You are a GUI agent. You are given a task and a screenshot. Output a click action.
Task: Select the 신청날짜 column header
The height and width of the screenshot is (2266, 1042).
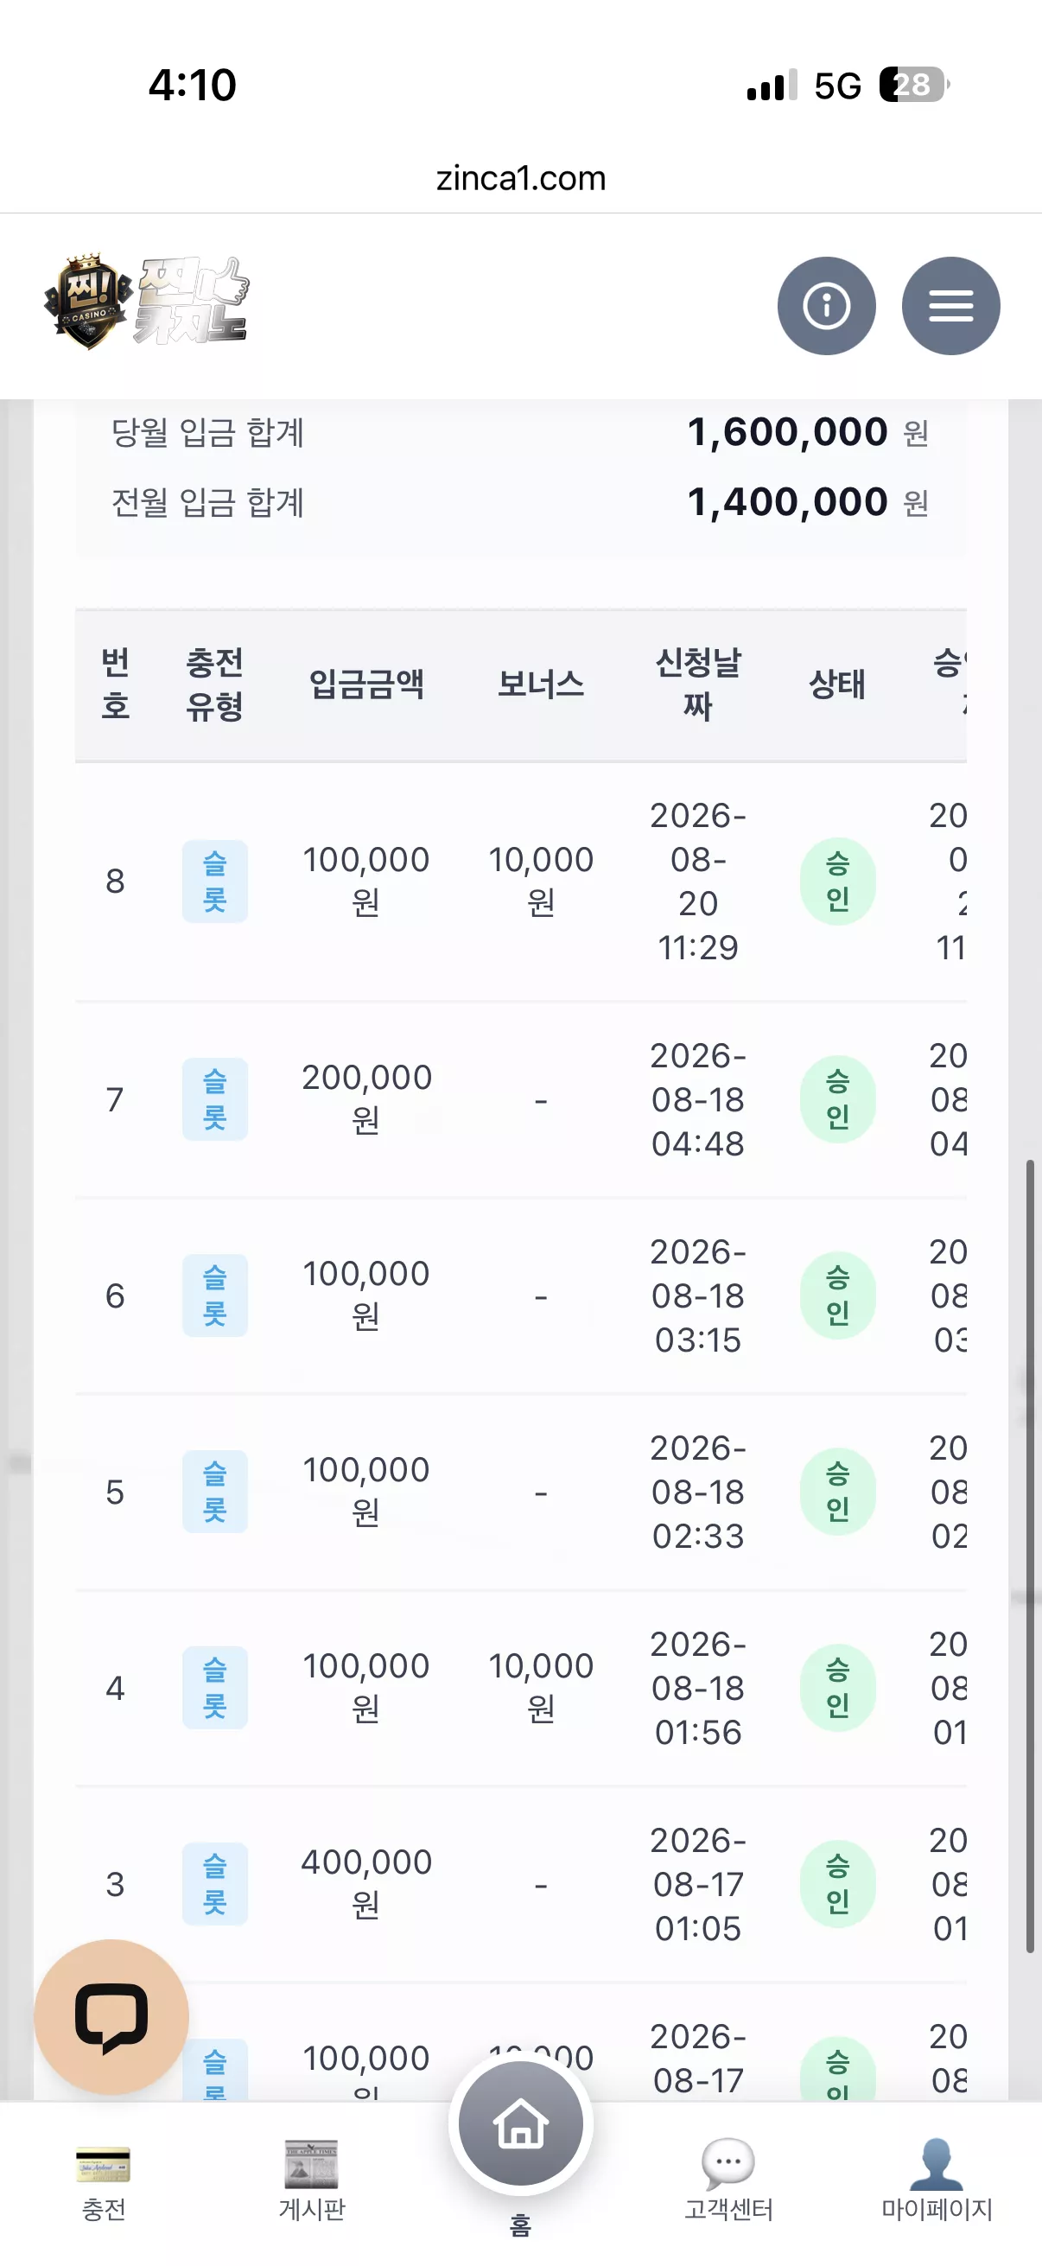(x=698, y=684)
